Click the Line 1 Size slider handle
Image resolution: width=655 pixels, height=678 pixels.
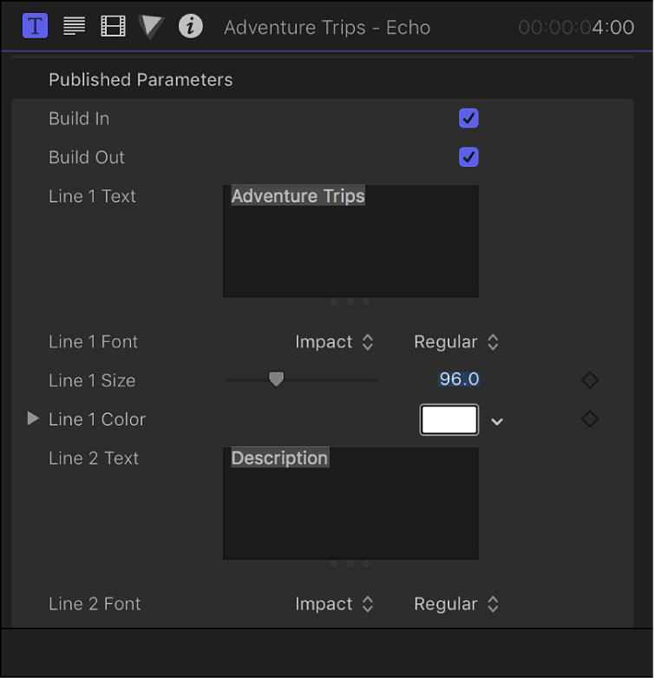[276, 378]
